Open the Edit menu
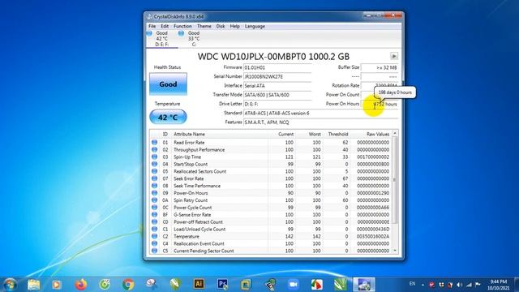This screenshot has height=292, width=519. click(165, 26)
